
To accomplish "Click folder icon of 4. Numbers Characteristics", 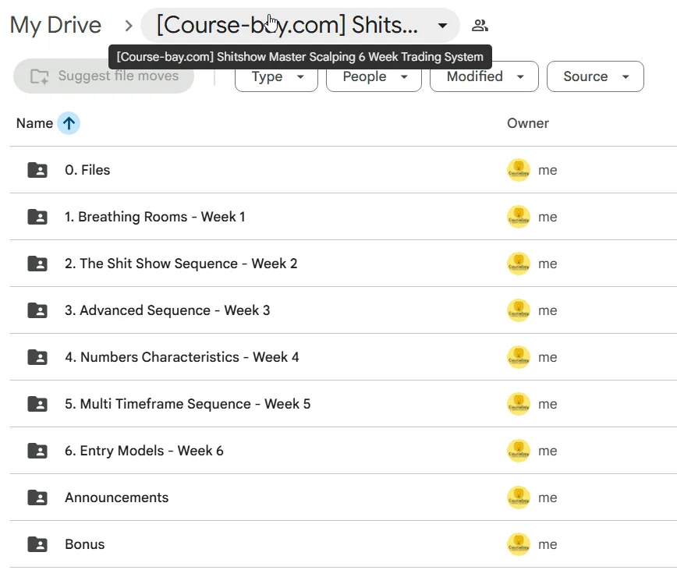I will [x=37, y=357].
